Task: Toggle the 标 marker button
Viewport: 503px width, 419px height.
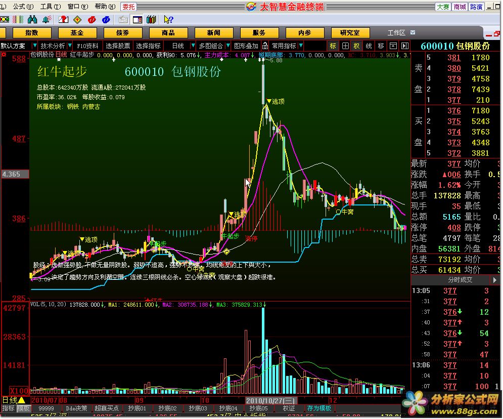Action: pos(333,46)
